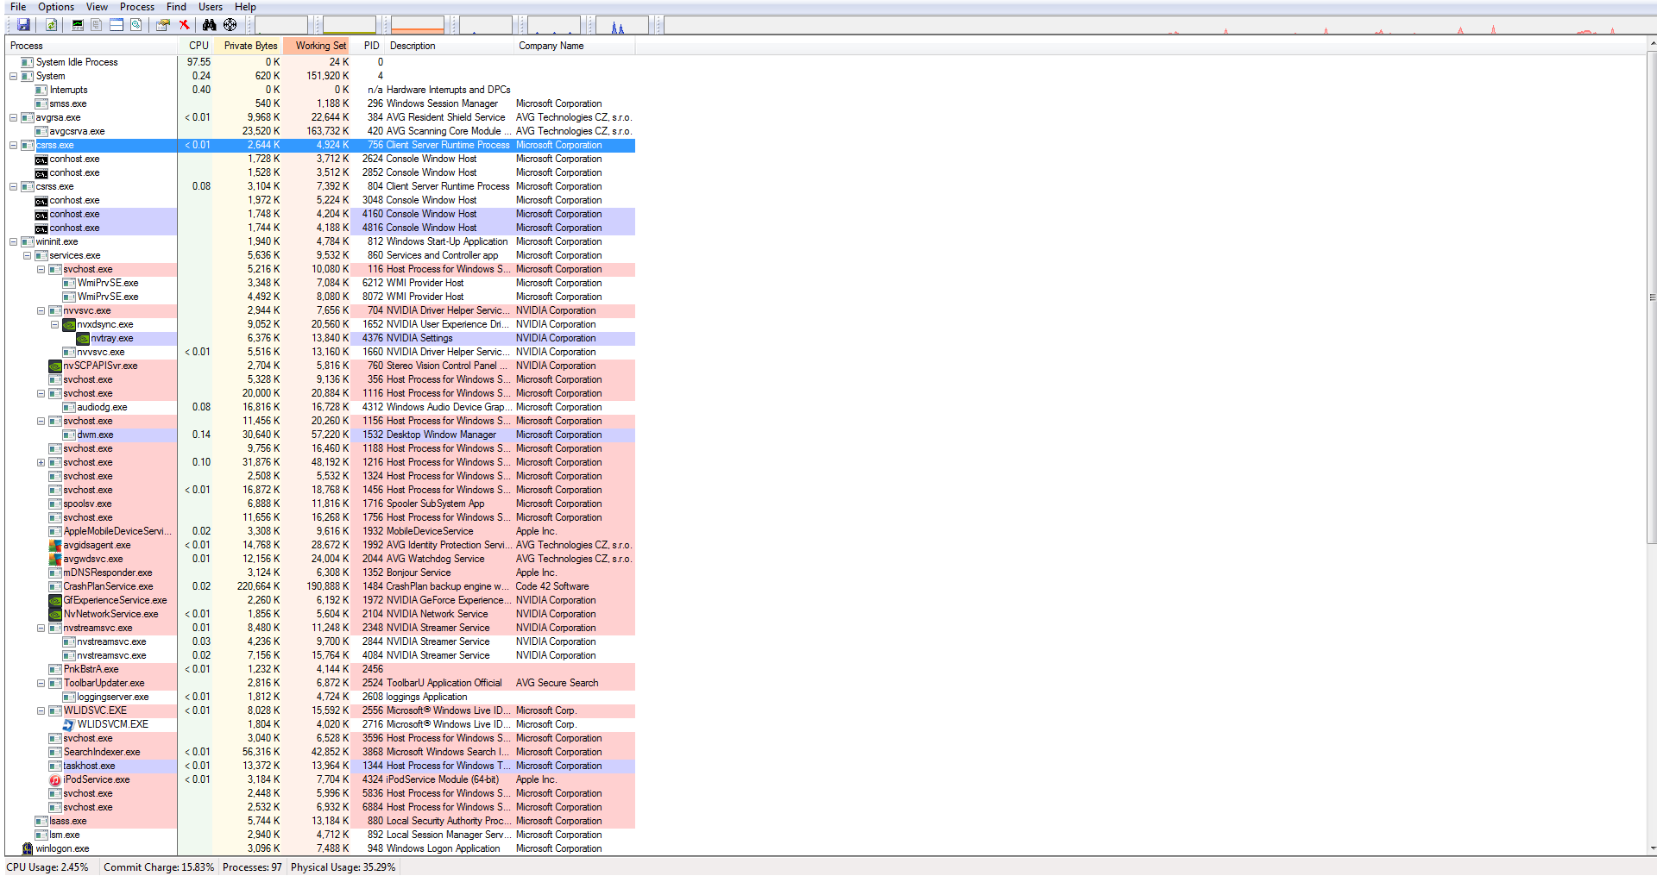1657x876 pixels.
Task: Open the View menu
Action: tap(97, 7)
